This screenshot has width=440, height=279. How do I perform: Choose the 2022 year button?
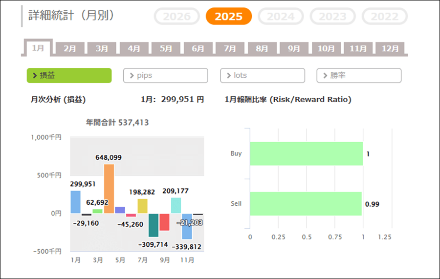(384, 17)
